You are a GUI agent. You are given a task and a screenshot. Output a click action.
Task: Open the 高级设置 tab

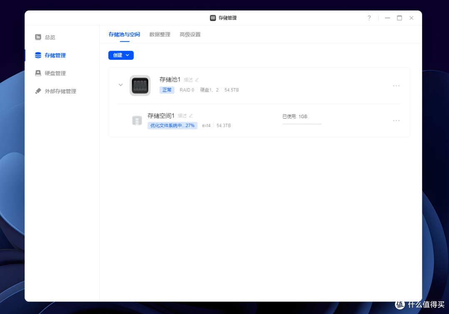pos(190,35)
